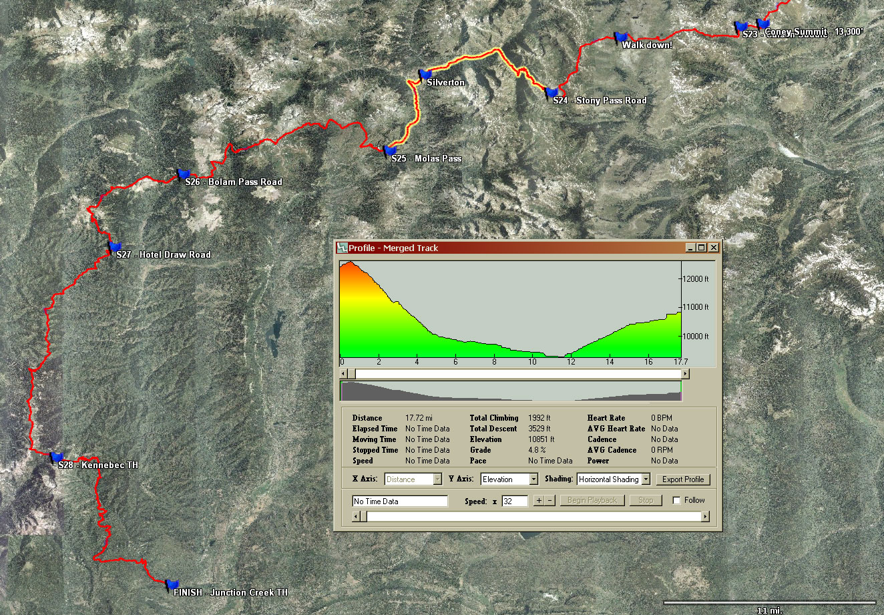The height and width of the screenshot is (615, 884).
Task: Click the No Time Data field
Action: [400, 501]
